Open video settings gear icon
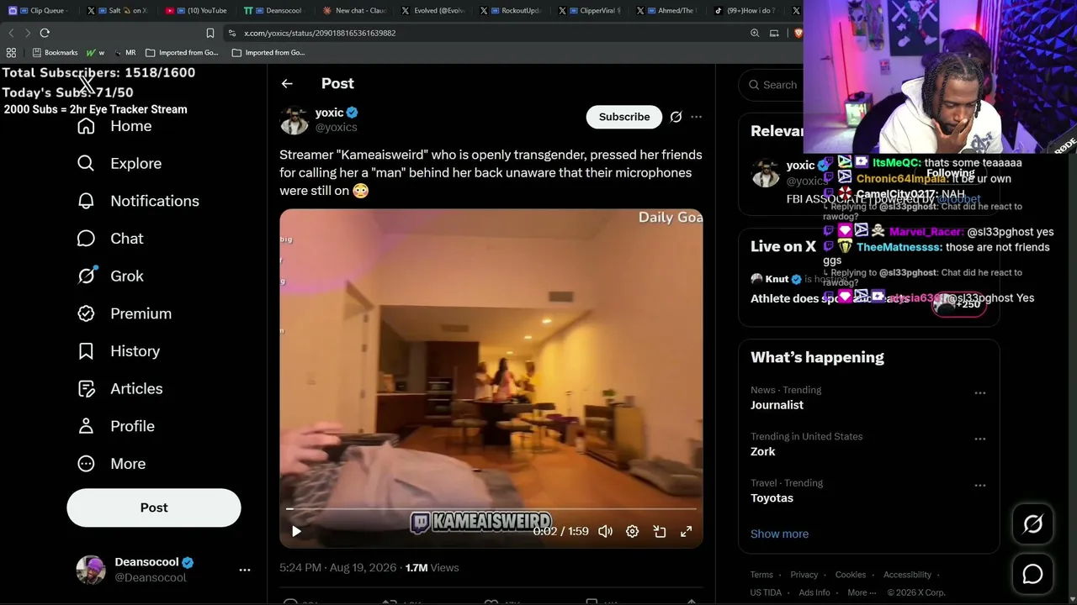 coord(632,531)
